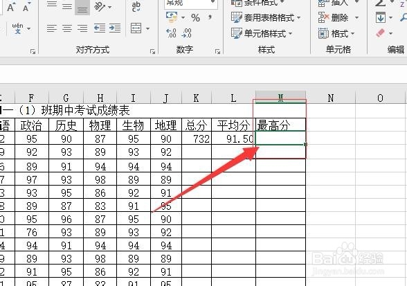
Task: Click the Merge & Center icon
Action: tap(136, 28)
